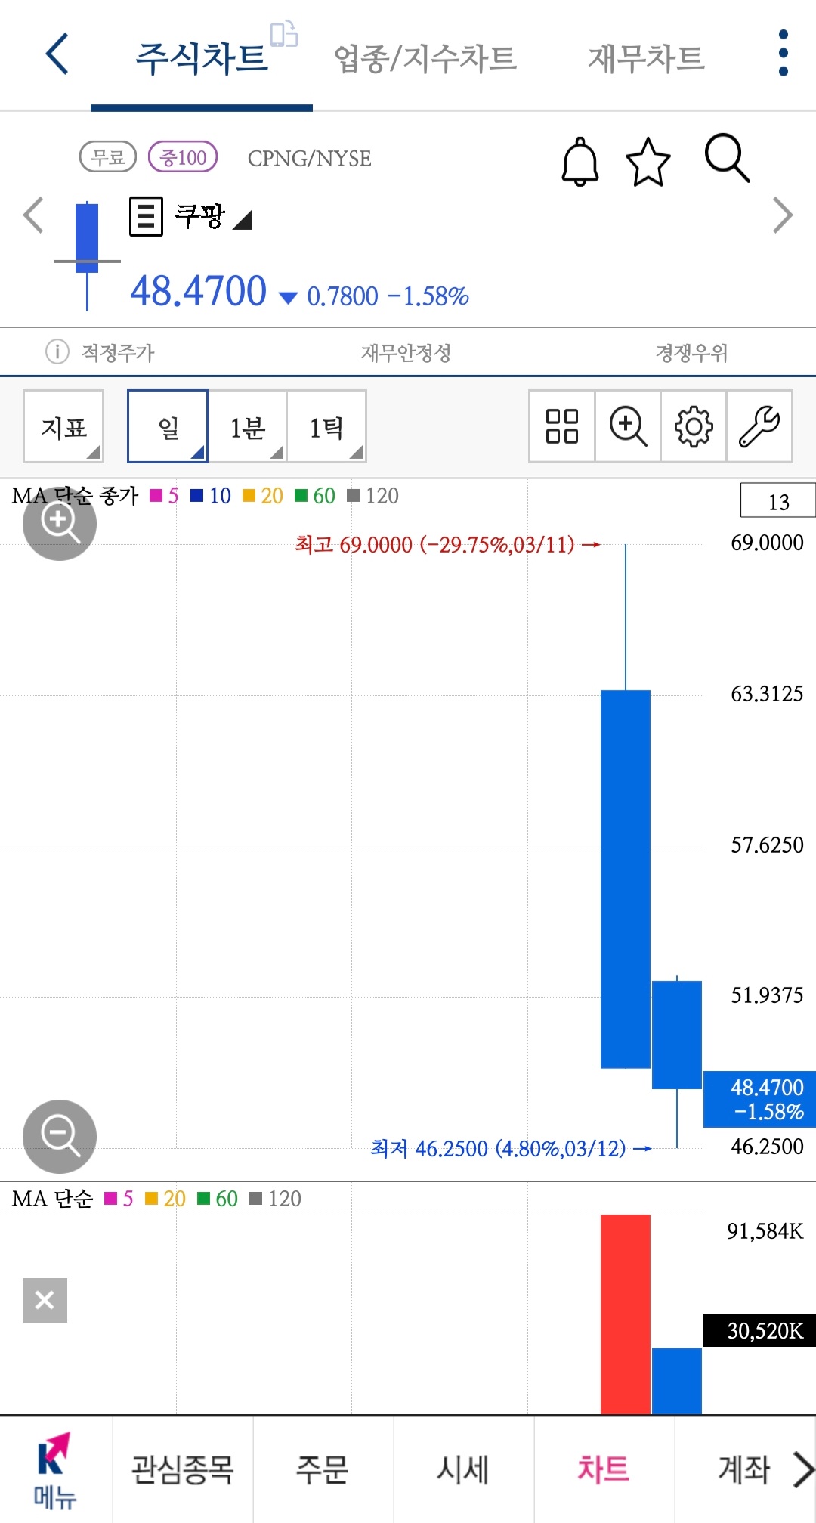Tap the device sync icon beside 주식차트
This screenshot has height=1523, width=816.
284,34
